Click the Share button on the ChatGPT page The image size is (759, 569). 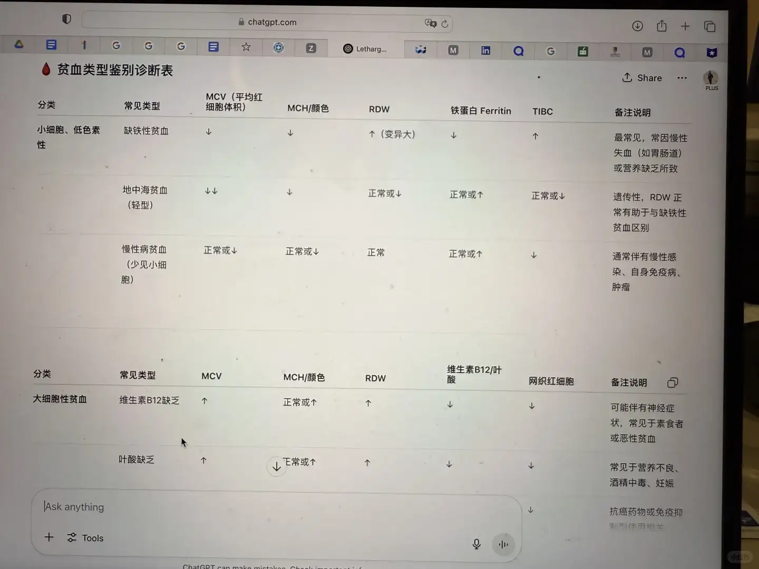point(642,77)
